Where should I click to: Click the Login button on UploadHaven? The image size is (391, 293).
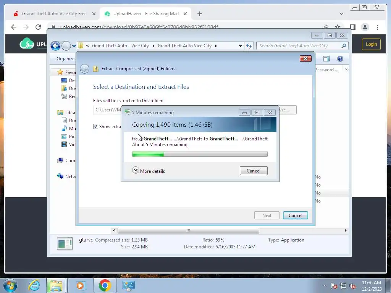371,44
